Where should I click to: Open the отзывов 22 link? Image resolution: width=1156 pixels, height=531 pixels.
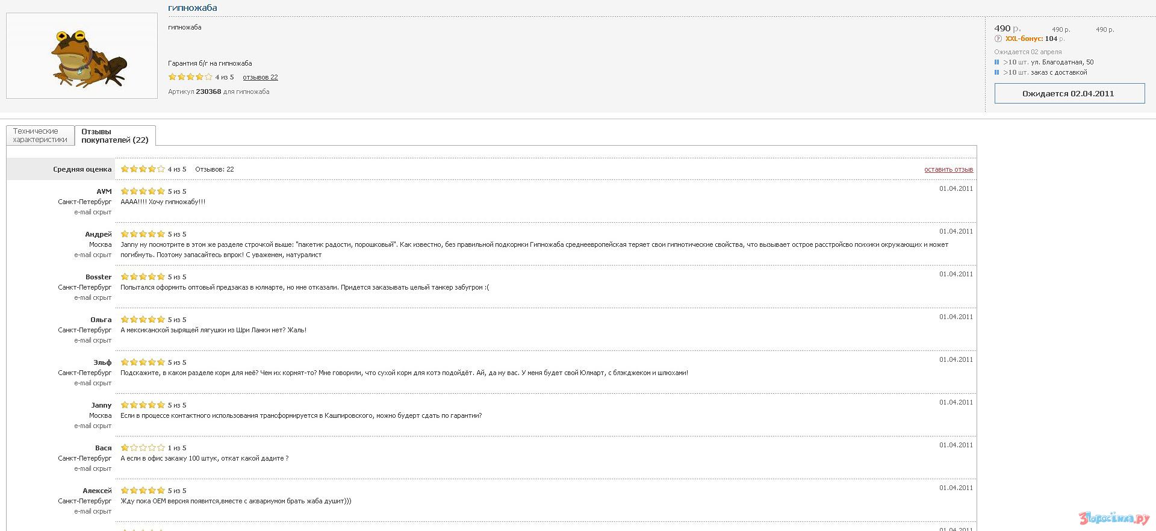click(x=260, y=77)
